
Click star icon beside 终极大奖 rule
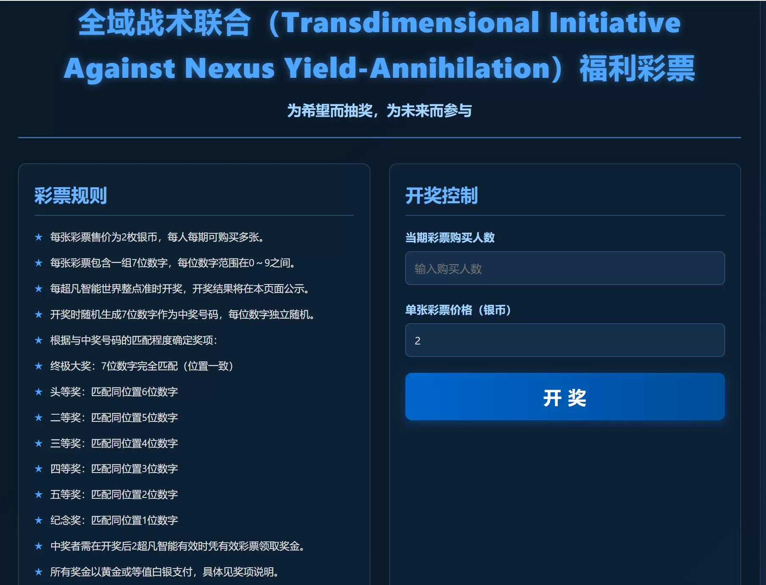(x=39, y=366)
